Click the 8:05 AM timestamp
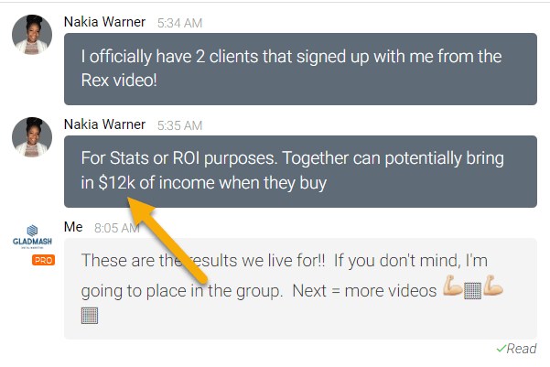The image size is (550, 367). [117, 228]
